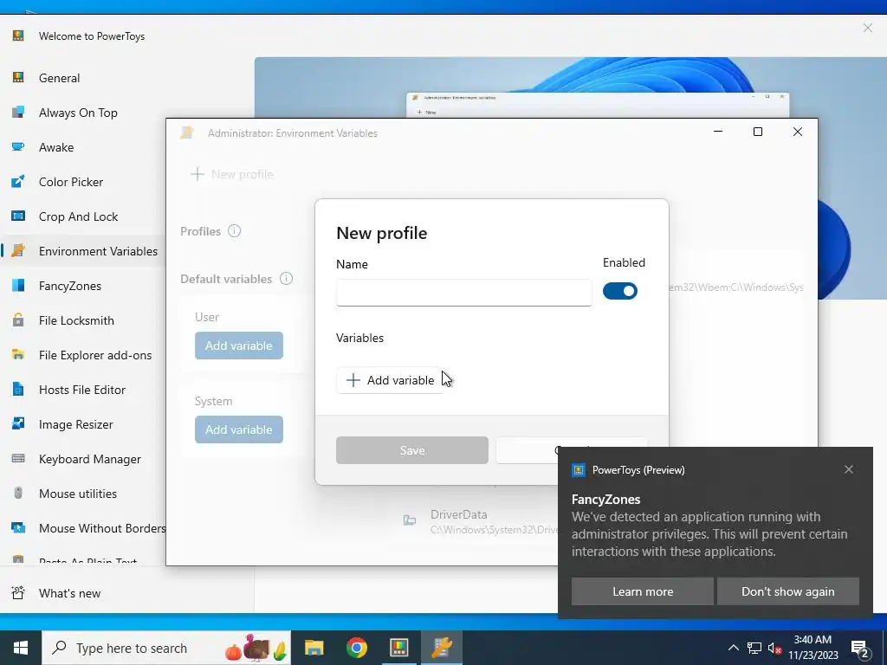Switch to PowerToys settings taskbar icon
Screen dimensions: 887x665
tap(398, 648)
